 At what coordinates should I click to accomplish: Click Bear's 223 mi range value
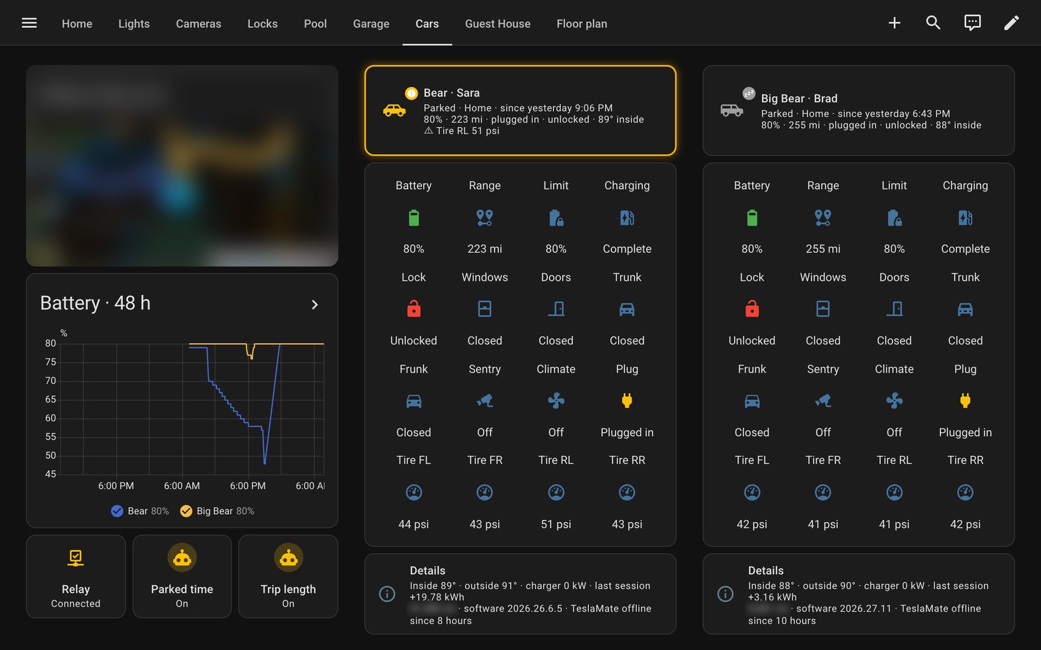[485, 249]
